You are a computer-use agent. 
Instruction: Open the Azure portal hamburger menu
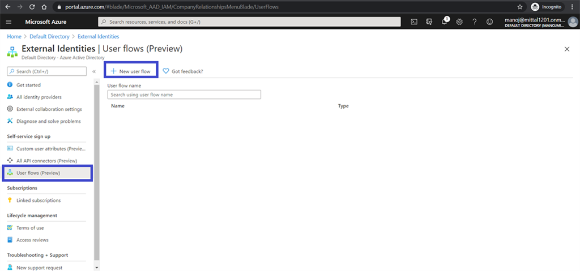[x=9, y=22]
